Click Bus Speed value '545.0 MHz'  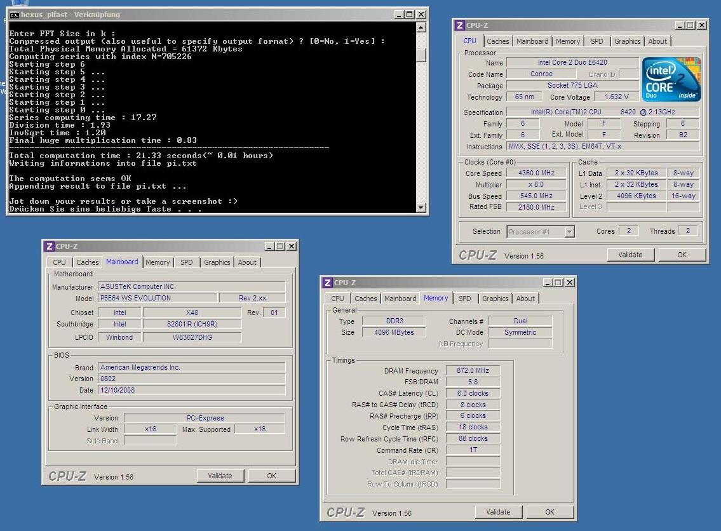coord(536,196)
